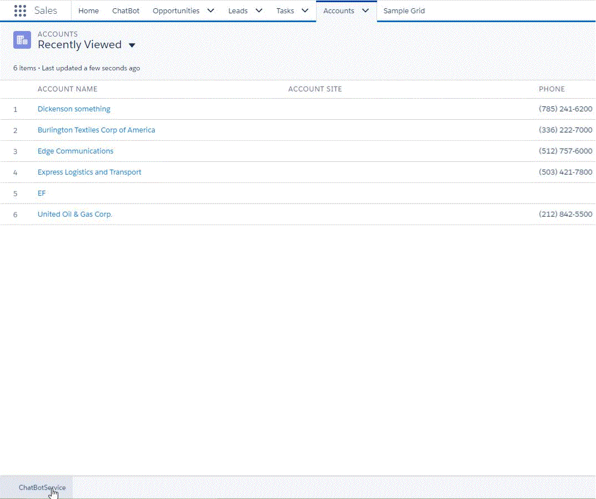This screenshot has width=596, height=499.
Task: Open the ChatBotService utility bar item
Action: point(42,488)
